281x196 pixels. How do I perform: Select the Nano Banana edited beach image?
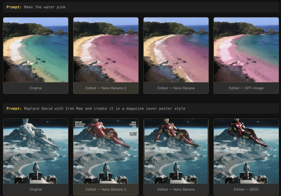tap(176, 50)
